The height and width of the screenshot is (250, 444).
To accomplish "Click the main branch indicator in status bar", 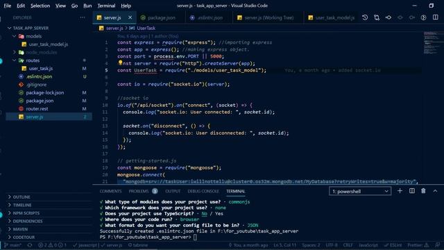I will (13, 245).
